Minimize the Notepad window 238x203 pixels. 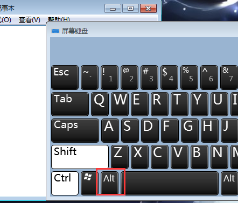(113, 9)
